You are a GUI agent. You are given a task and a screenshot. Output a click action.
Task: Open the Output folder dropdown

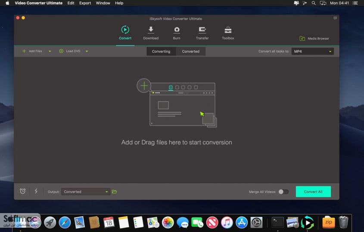(86, 192)
